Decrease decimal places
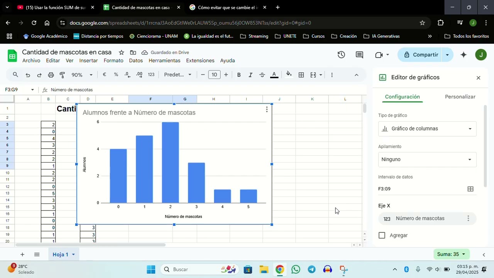 (x=127, y=75)
